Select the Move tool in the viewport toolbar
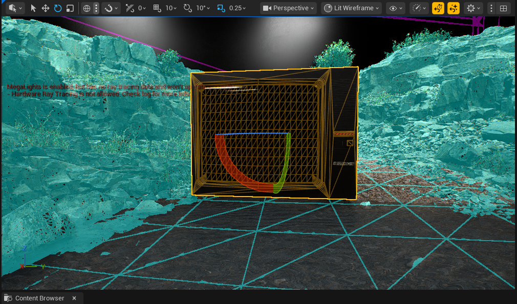517x304 pixels. coord(45,8)
